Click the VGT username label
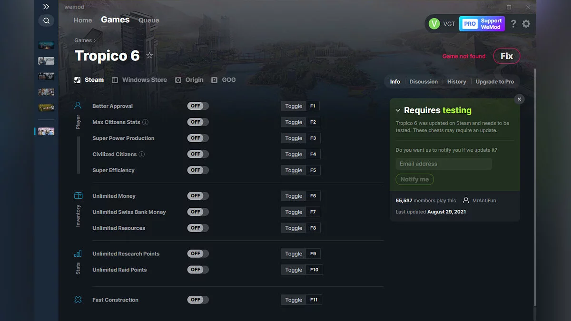The width and height of the screenshot is (571, 321). pos(449,24)
